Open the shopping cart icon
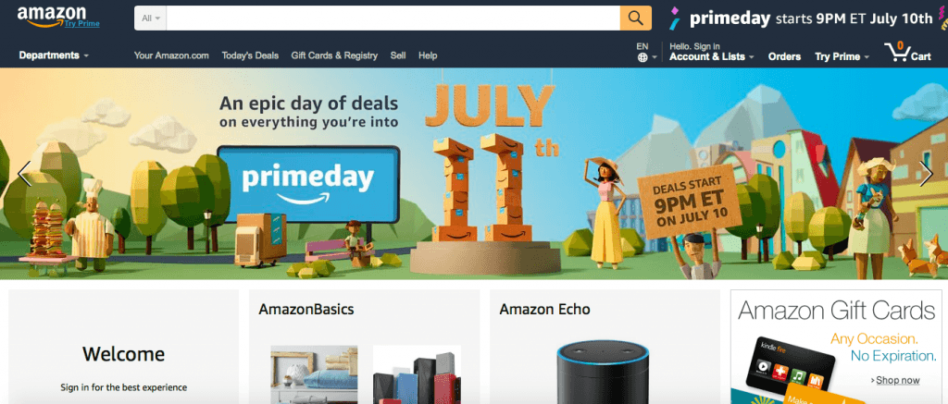The width and height of the screenshot is (948, 404). click(x=897, y=52)
